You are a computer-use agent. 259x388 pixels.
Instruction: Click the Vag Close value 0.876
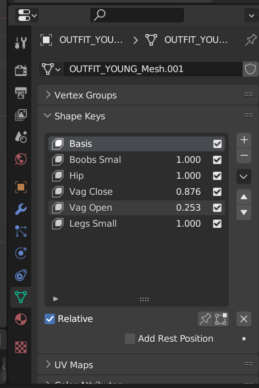pos(188,192)
